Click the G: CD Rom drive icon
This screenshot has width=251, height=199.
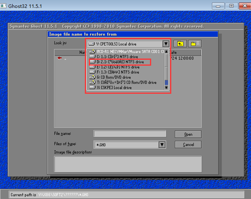click(92, 78)
